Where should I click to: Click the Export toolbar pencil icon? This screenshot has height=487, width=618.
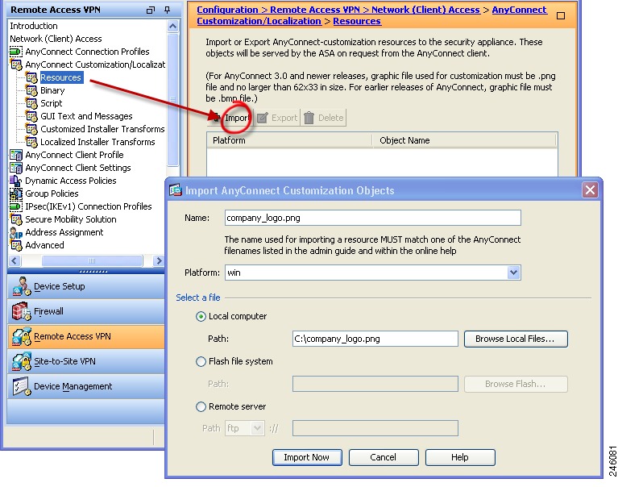click(262, 118)
